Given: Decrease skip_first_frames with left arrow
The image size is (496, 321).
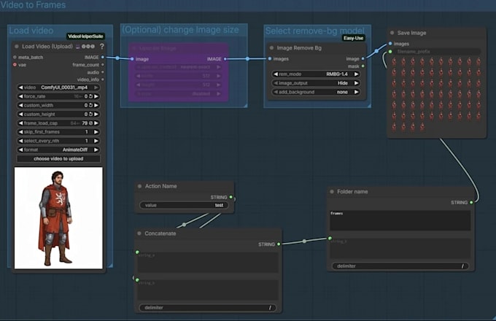Looking at the screenshot, I should pyautogui.click(x=20, y=132).
